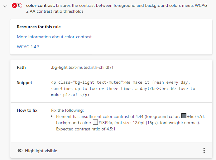This screenshot has width=216, height=160.
Task: Collapse the color-contrast rule chevron
Action: [5, 6]
